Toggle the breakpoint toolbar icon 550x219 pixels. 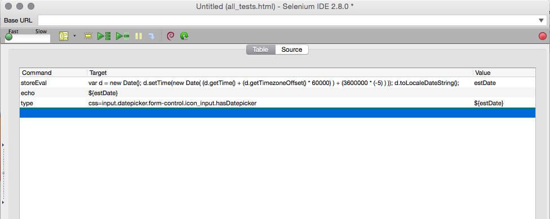[88, 36]
